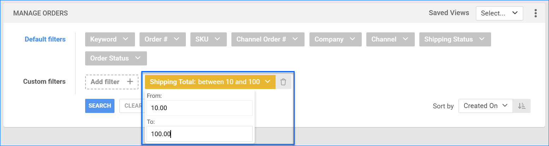Click the Default filters link
Image resolution: width=549 pixels, height=146 pixels.
[45, 39]
